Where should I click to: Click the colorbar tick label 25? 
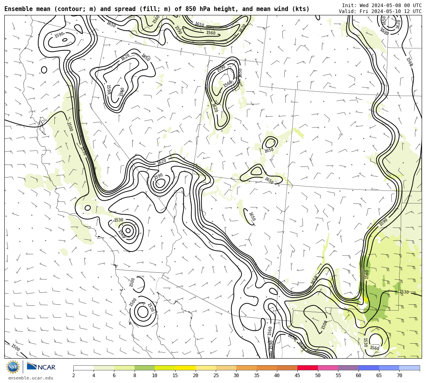[x=216, y=376]
